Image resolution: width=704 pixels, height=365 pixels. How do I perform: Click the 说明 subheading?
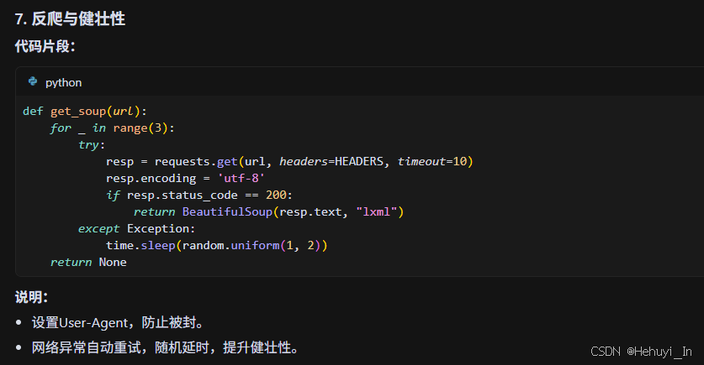31,297
